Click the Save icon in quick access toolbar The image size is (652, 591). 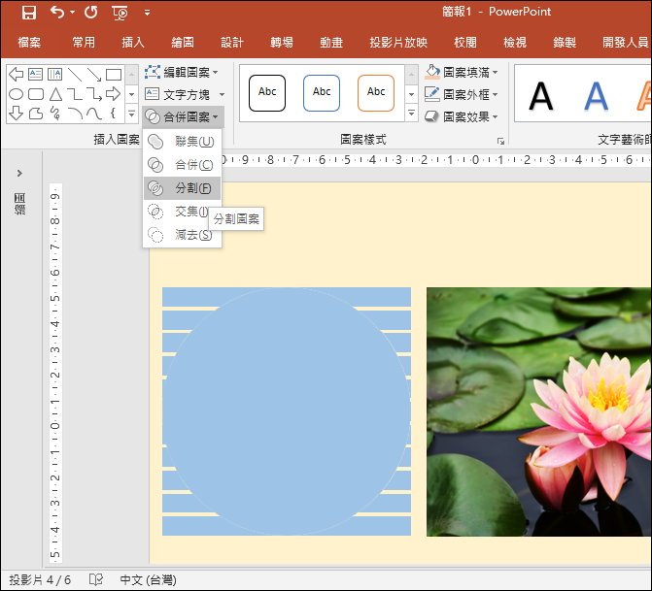(x=29, y=13)
